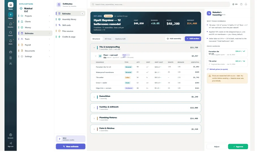Open Porcelain tile price source card
This screenshot has width=260, height=152.
pos(227,53)
